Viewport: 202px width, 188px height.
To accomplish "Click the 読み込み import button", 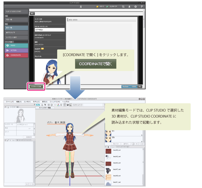I will [116, 144].
